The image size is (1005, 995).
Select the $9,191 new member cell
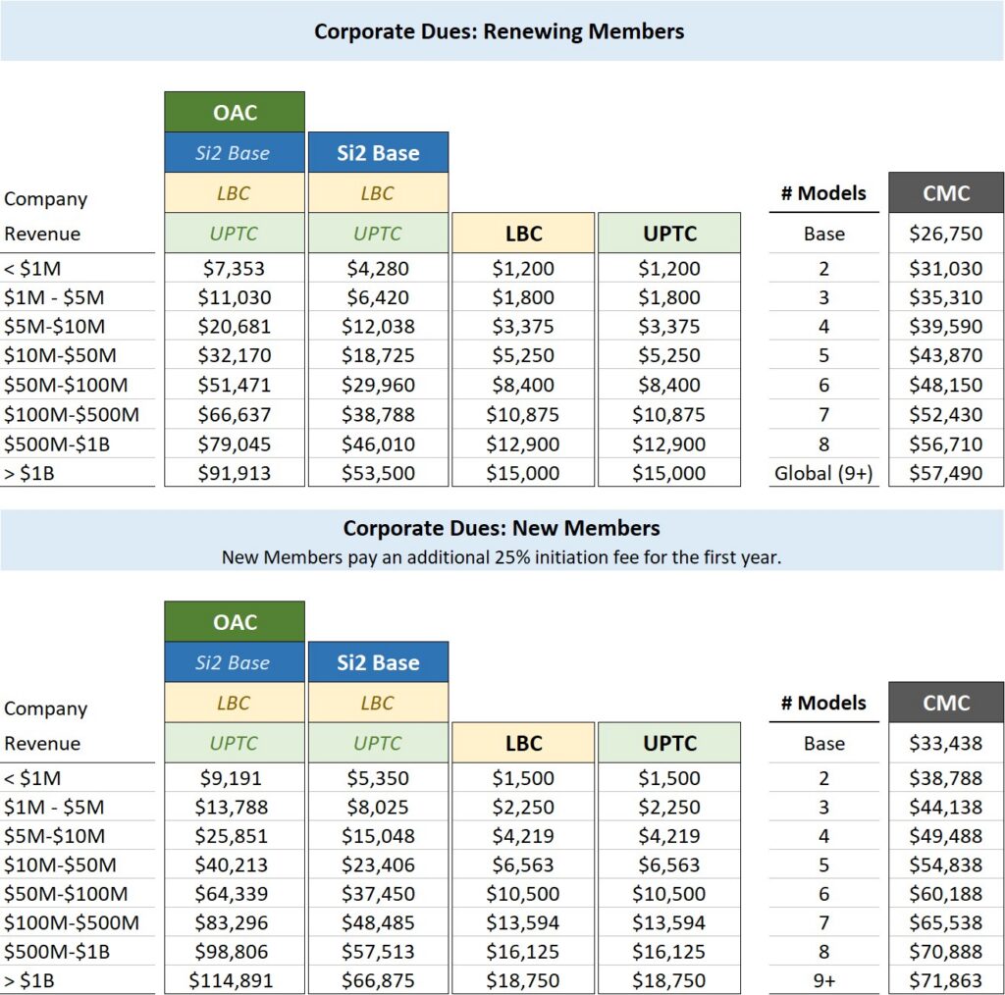235,778
